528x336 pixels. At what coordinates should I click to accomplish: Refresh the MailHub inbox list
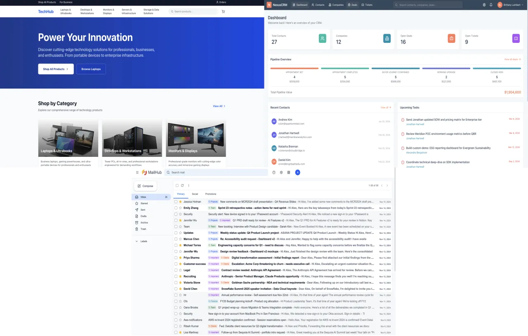tap(182, 185)
